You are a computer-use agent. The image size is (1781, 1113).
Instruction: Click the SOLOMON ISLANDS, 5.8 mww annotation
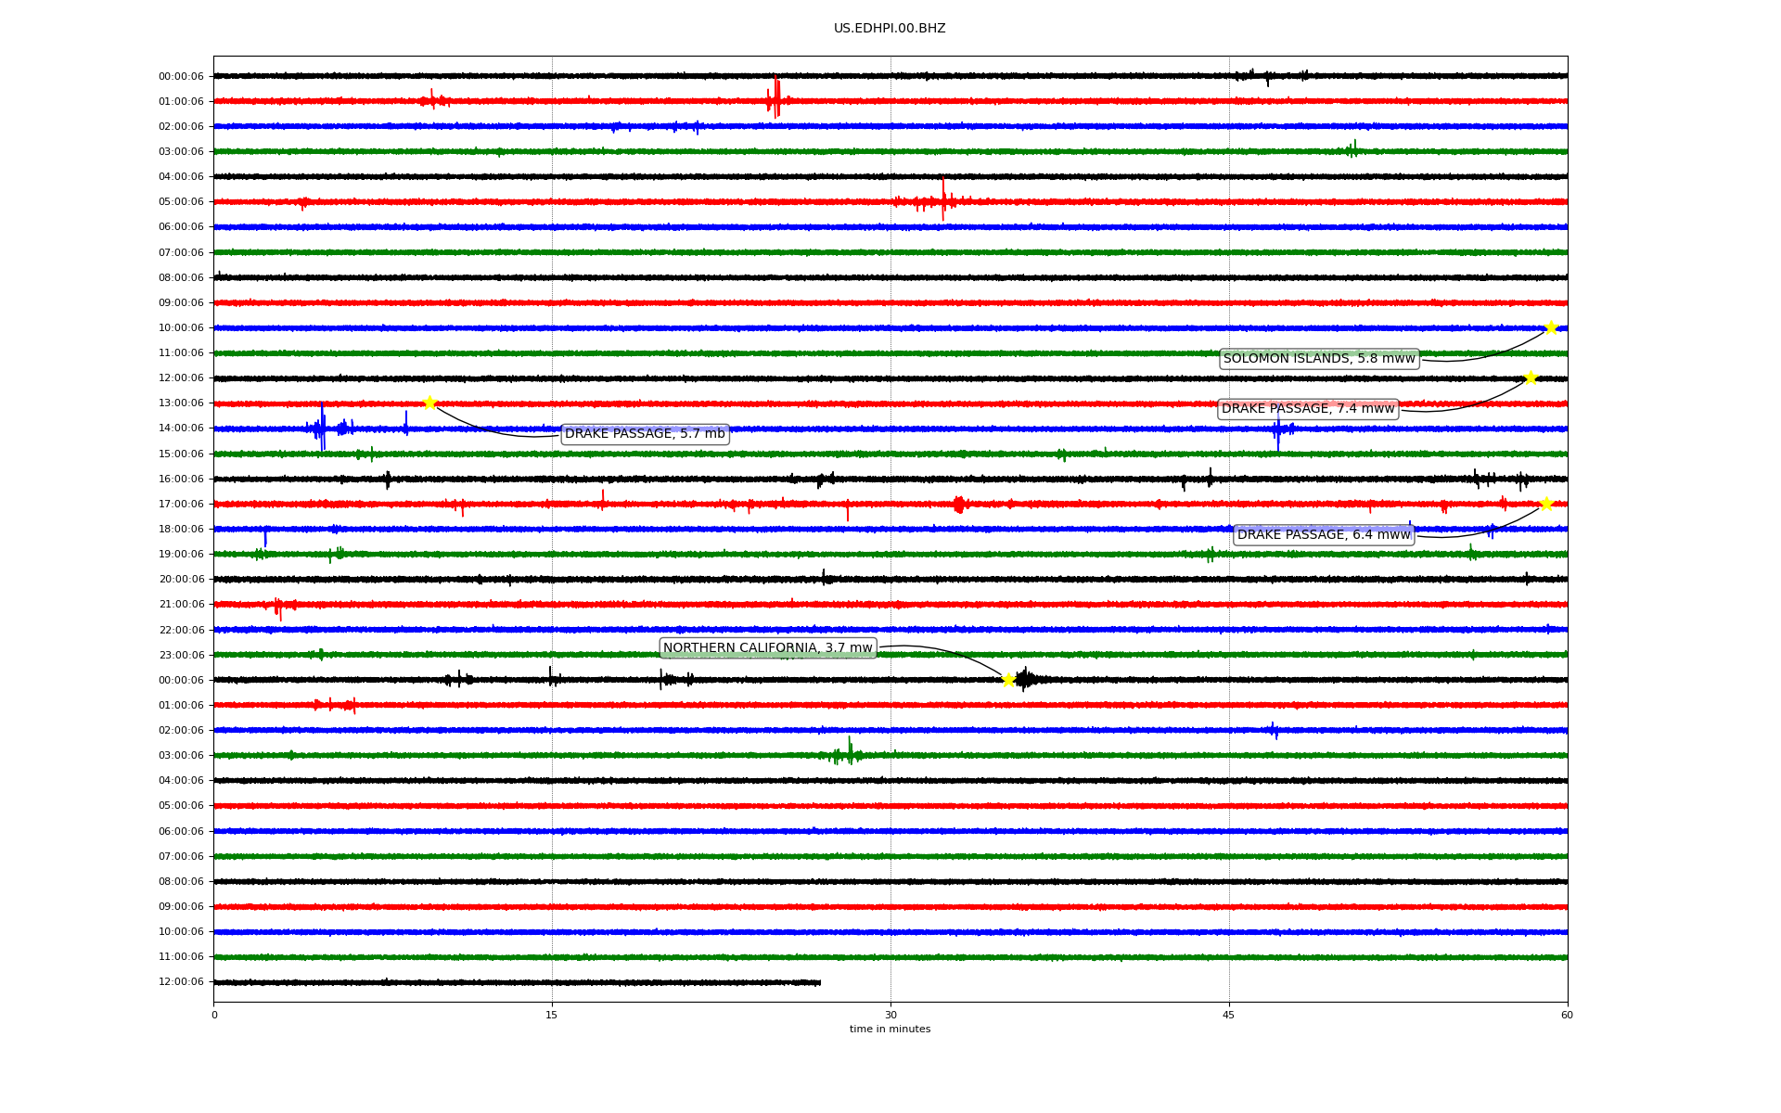pos(1319,359)
